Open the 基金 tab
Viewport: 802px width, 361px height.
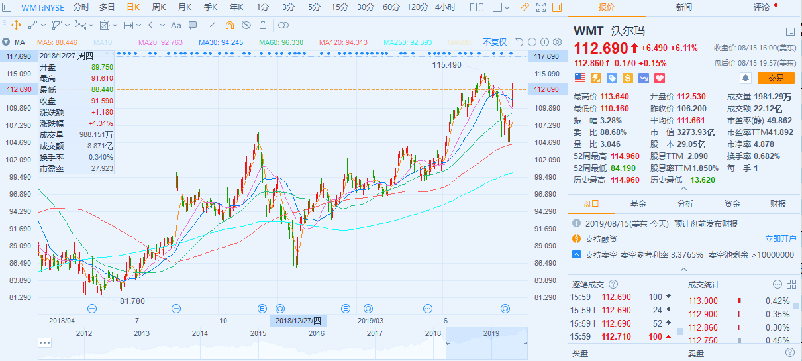click(x=638, y=203)
